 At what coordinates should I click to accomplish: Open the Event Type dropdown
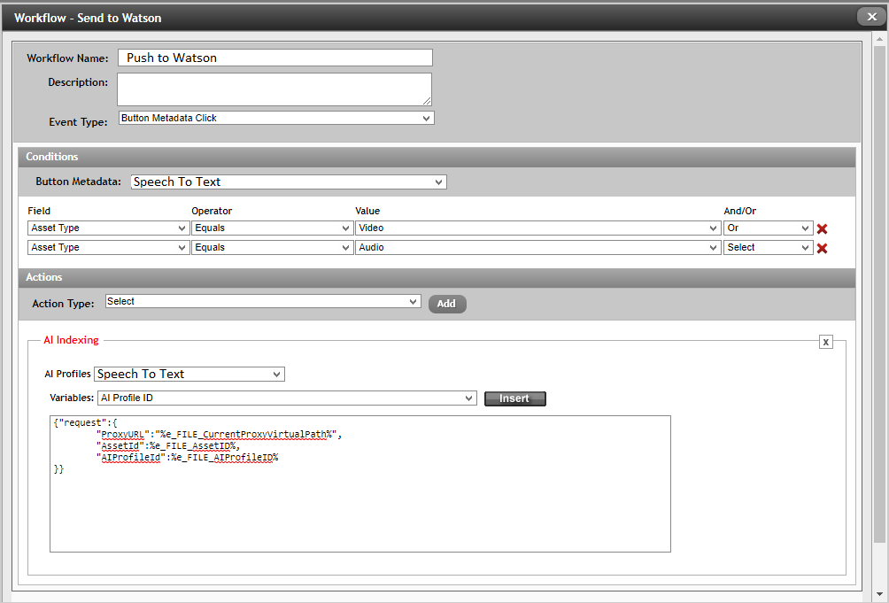pos(276,118)
